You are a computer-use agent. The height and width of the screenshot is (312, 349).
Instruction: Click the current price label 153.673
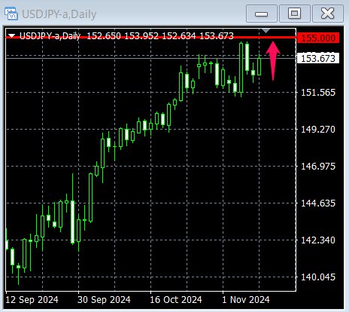pyautogui.click(x=318, y=59)
